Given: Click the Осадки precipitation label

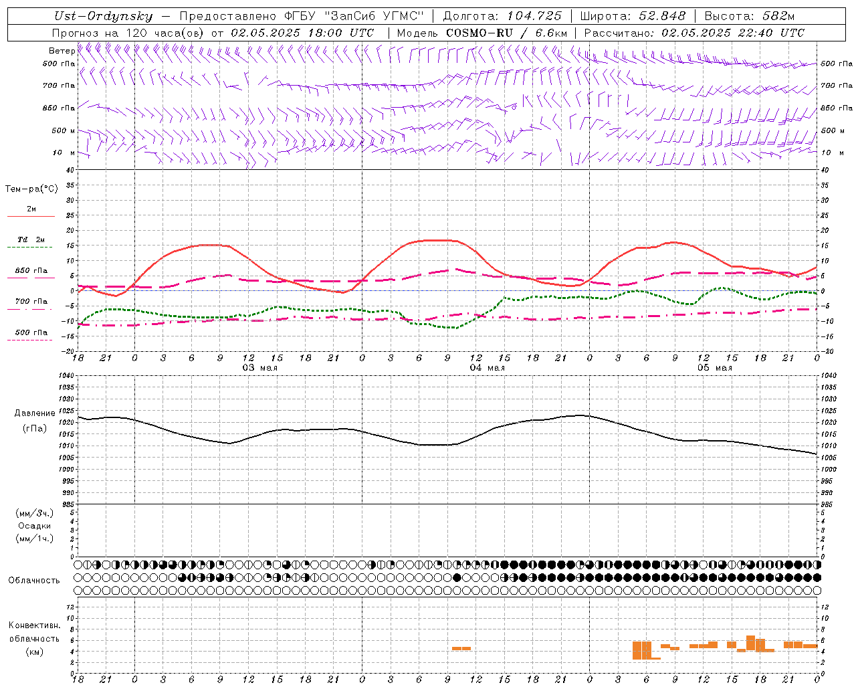Looking at the screenshot, I should (35, 526).
